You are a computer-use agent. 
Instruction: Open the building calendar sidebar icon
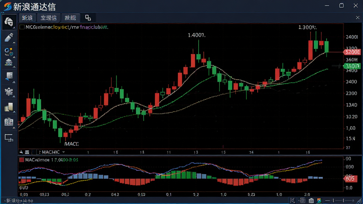tap(9, 122)
